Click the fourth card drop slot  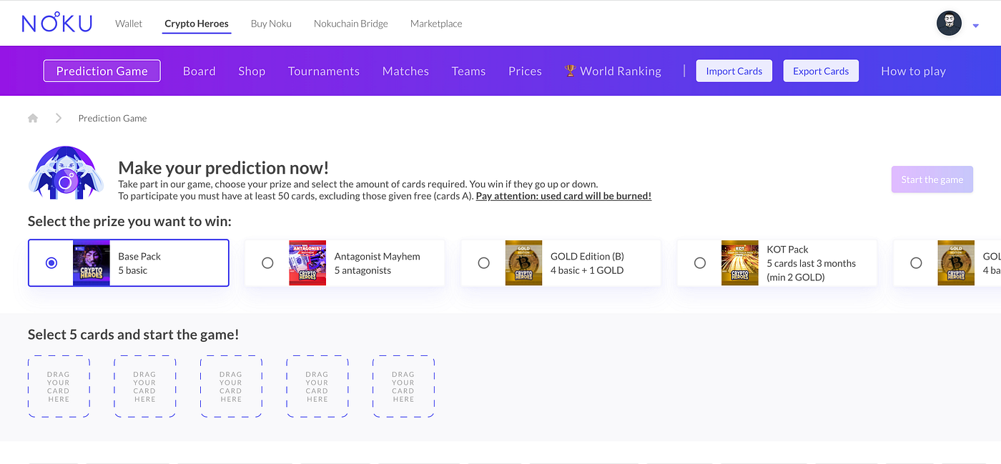317,387
